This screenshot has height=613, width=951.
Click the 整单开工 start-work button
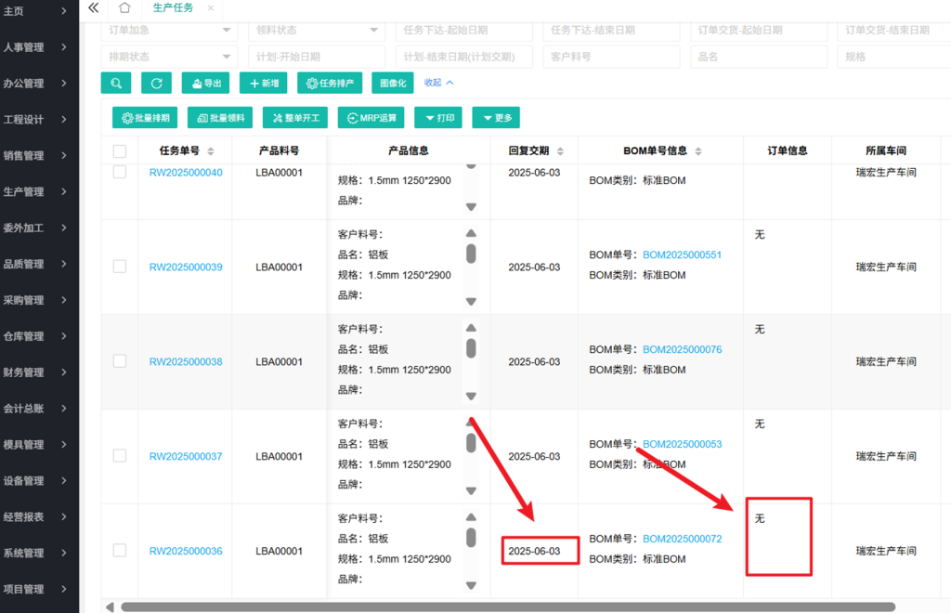click(x=295, y=118)
